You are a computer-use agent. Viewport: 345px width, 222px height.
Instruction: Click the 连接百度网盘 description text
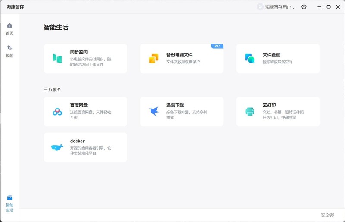pos(91,115)
